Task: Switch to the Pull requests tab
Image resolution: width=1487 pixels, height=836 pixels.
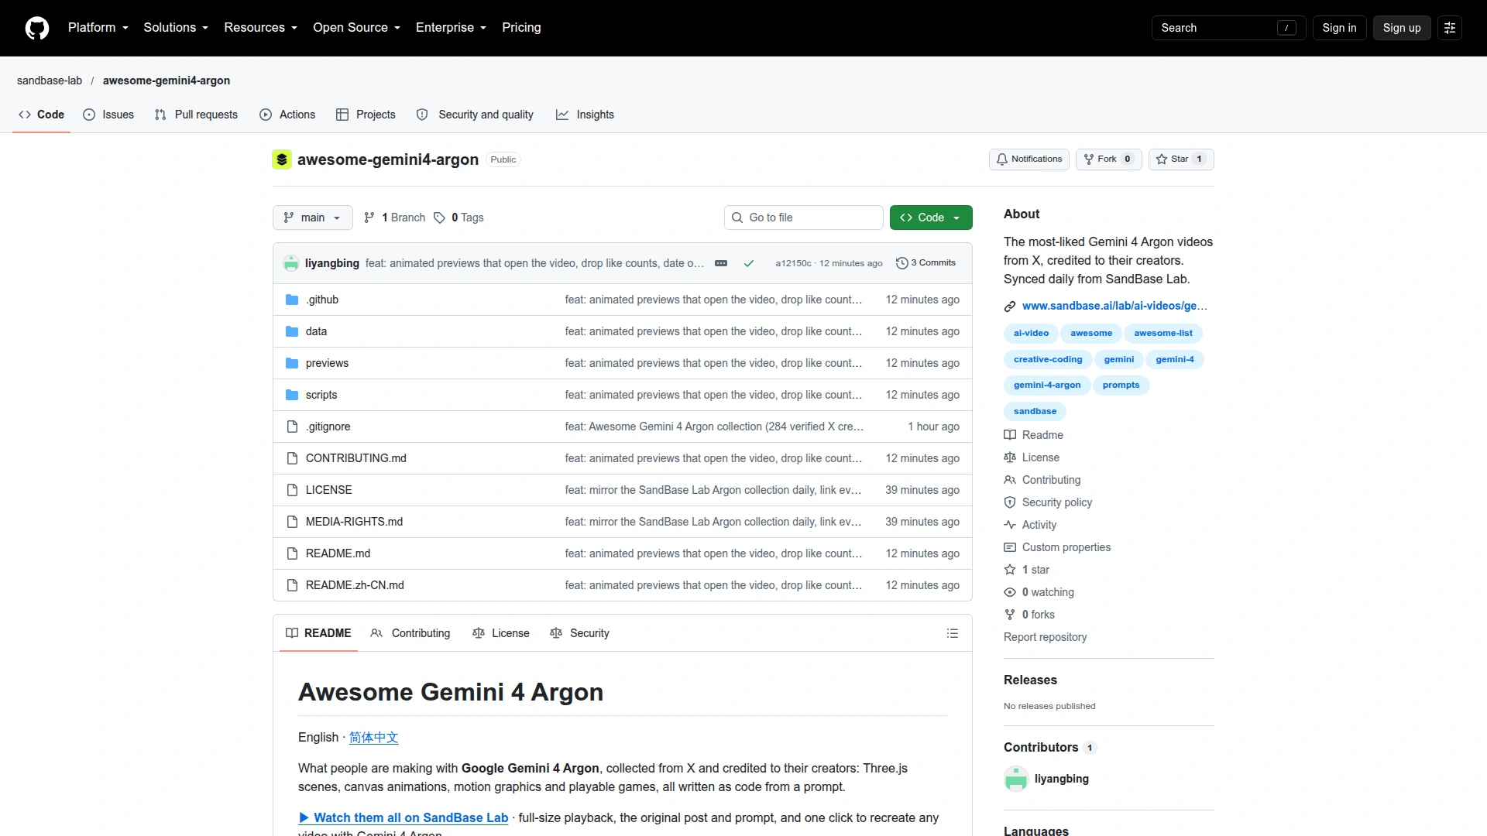Action: point(196,115)
